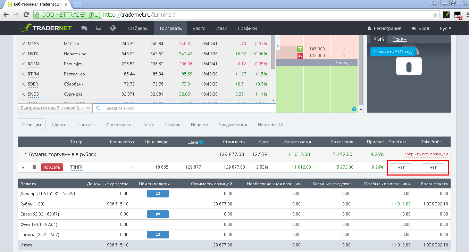Screen dimensions: 469x252
Task: Click the magnifier icon in ticker search
Action: point(98,108)
